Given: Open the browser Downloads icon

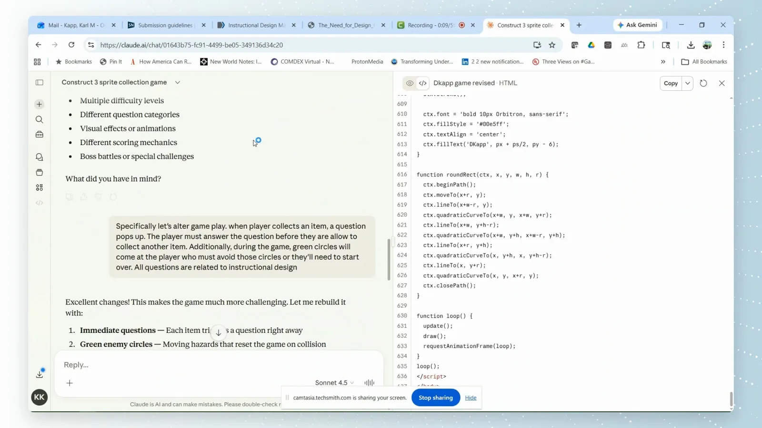Looking at the screenshot, I should [x=691, y=45].
